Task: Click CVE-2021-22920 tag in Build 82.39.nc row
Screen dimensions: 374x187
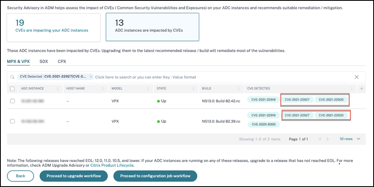Action: point(331,115)
